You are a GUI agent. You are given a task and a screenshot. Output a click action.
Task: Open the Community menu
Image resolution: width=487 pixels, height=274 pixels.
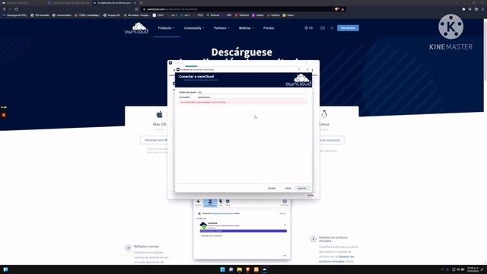194,28
